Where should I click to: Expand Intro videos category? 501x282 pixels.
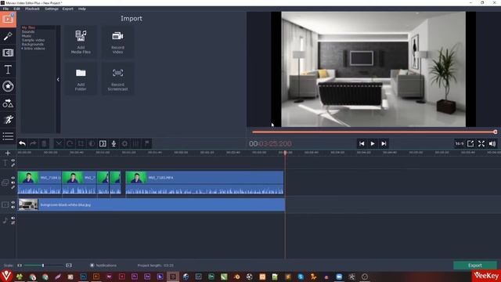pos(23,49)
